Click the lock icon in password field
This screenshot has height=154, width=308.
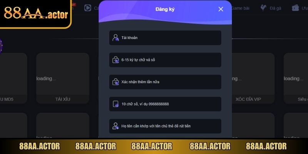pos(115,60)
